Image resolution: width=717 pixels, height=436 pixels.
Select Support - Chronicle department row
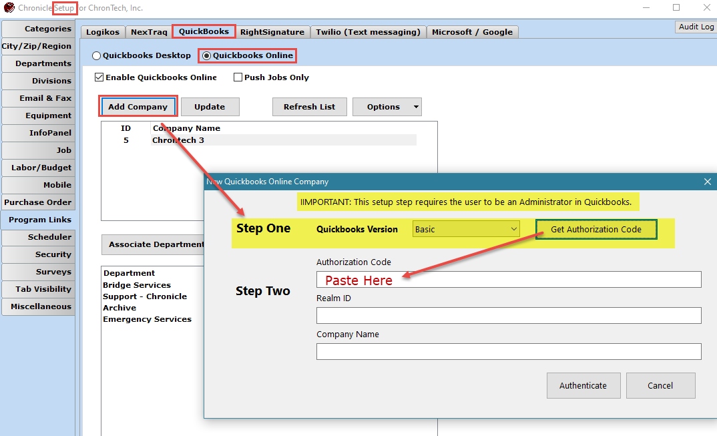pos(145,296)
